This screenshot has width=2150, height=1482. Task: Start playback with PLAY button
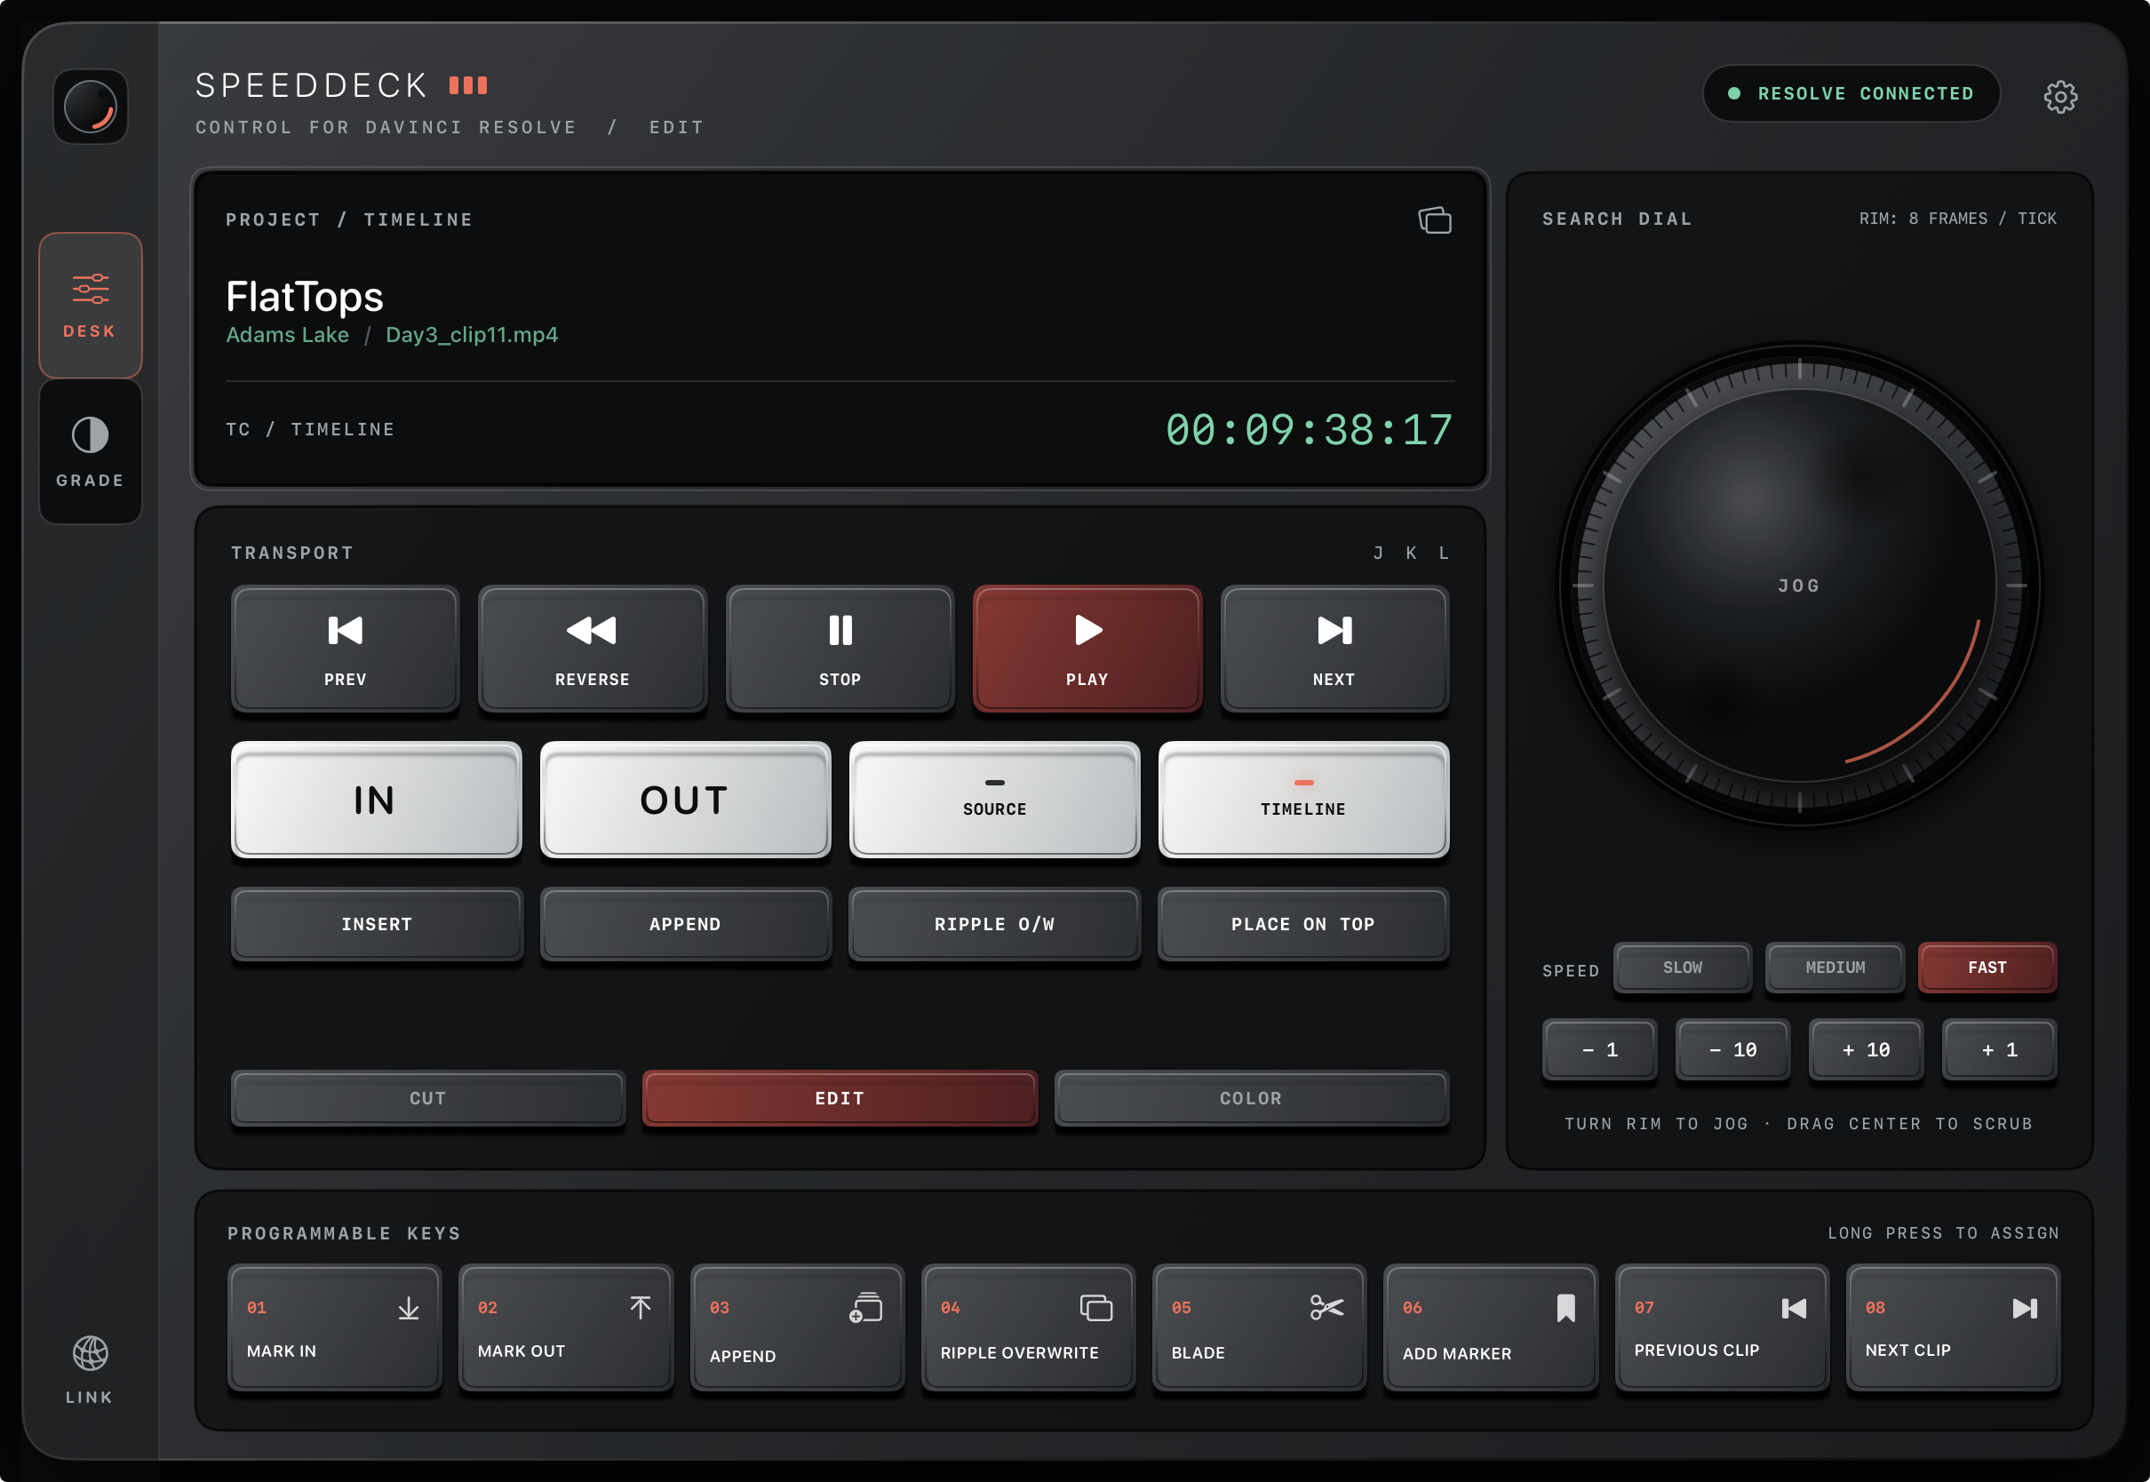[x=1087, y=649]
